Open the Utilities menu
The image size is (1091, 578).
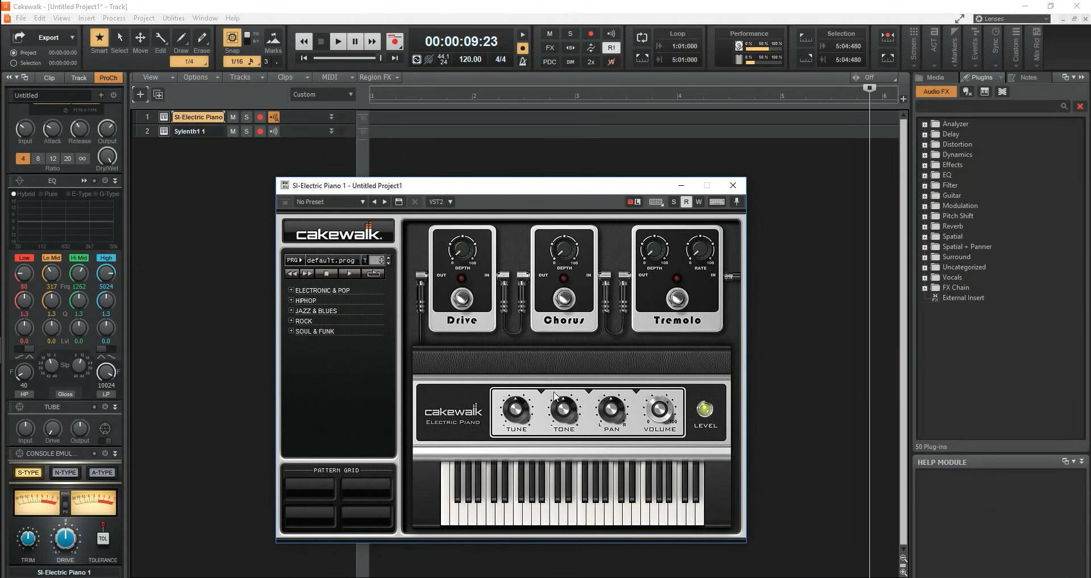coord(173,18)
